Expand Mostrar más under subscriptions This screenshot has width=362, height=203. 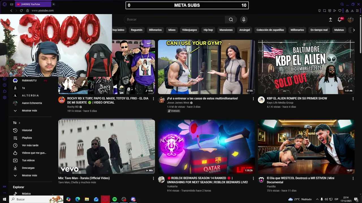pyautogui.click(x=30, y=111)
